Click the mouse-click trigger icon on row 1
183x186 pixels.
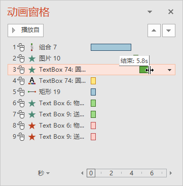pyautogui.click(x=21, y=47)
